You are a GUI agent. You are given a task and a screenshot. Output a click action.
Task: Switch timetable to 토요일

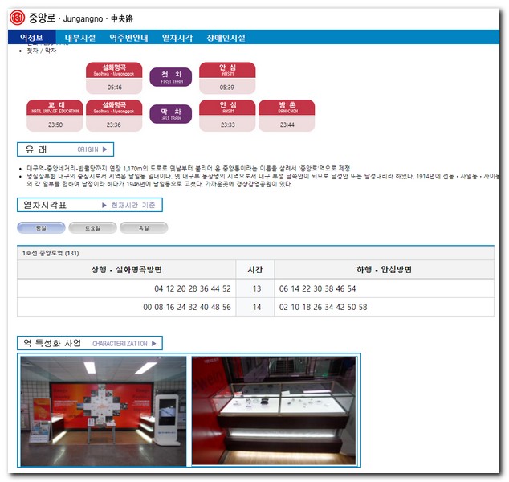(92, 227)
